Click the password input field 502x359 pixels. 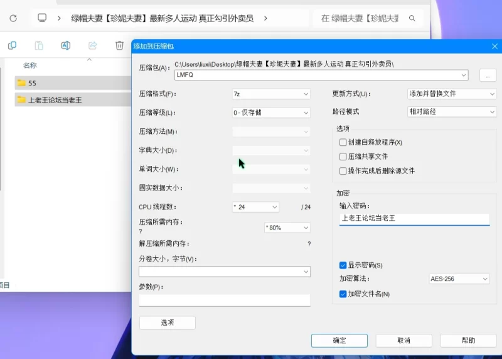pos(415,219)
